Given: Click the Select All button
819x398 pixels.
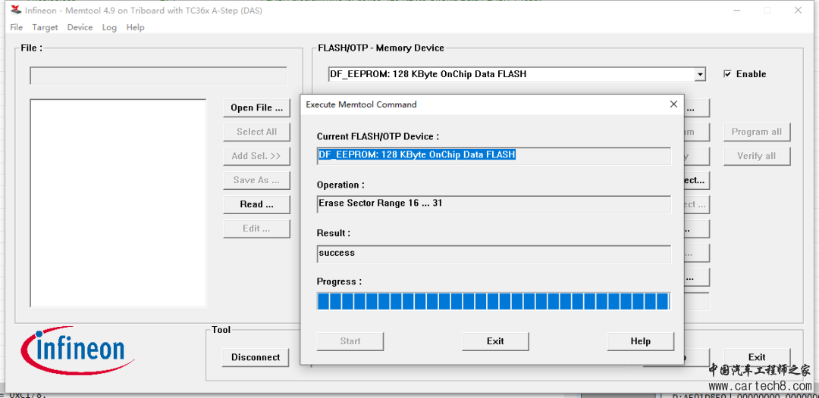Looking at the screenshot, I should (x=256, y=132).
